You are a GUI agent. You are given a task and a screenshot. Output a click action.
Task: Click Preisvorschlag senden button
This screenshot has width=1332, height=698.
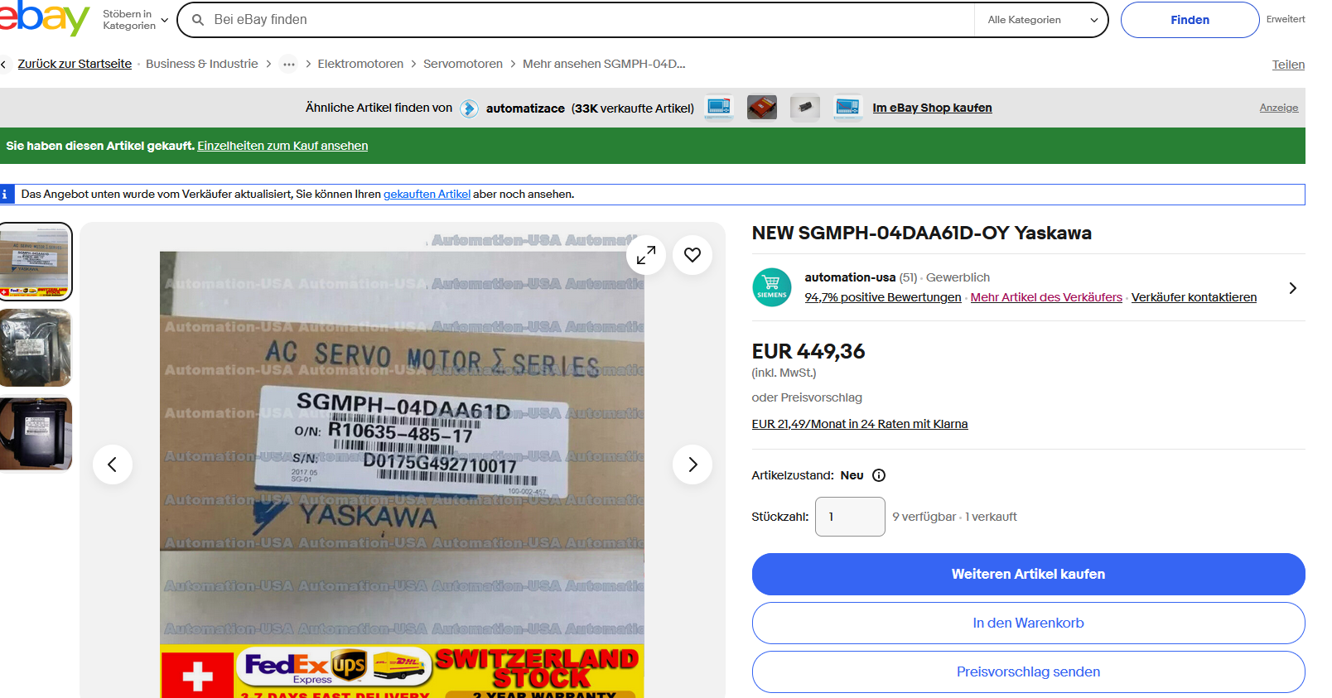pyautogui.click(x=1028, y=672)
